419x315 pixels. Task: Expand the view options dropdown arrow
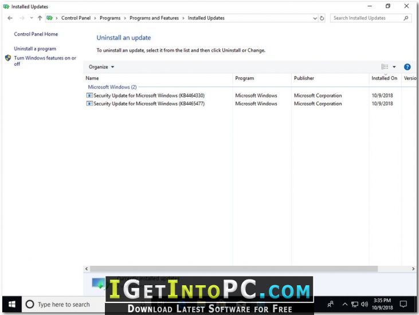[394, 67]
